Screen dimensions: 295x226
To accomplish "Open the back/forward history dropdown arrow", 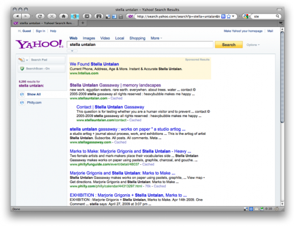I will 32,16.
